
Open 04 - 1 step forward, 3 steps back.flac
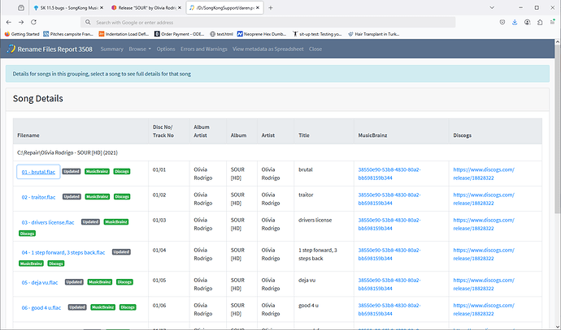click(63, 252)
